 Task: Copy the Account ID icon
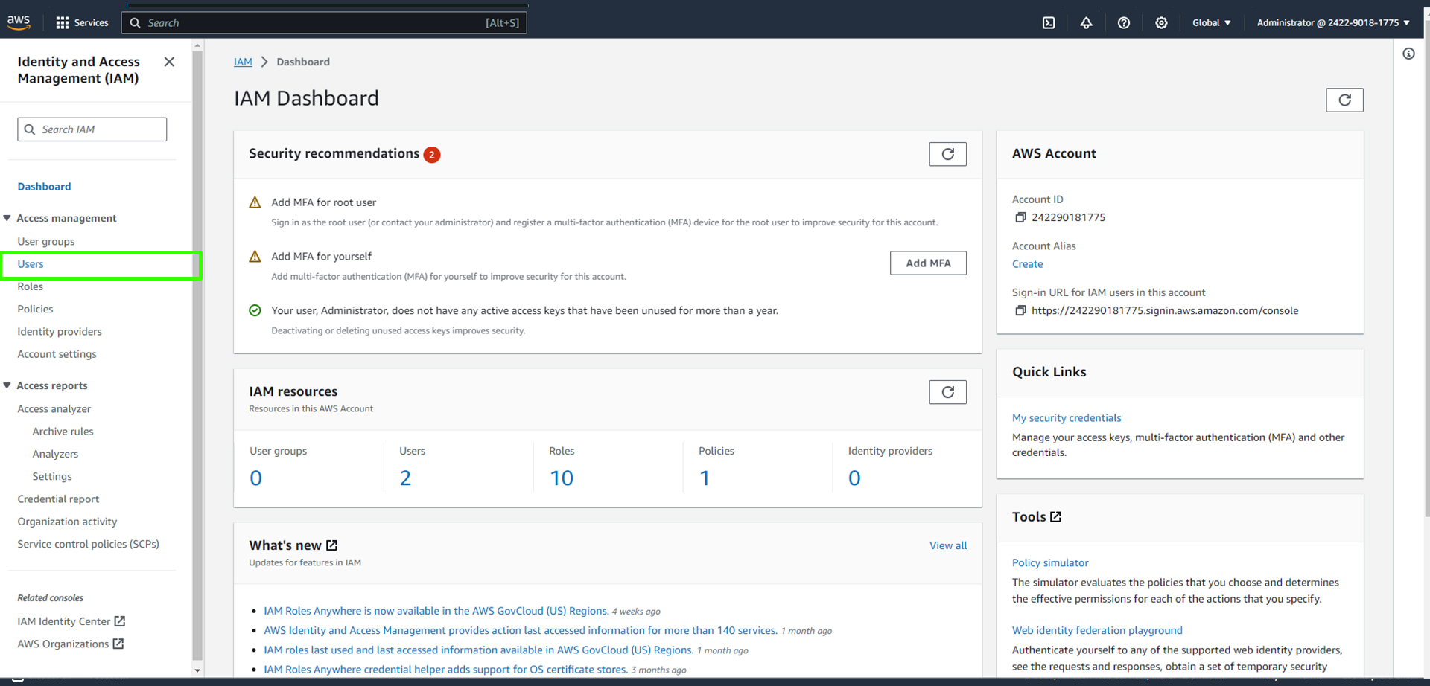coord(1020,217)
